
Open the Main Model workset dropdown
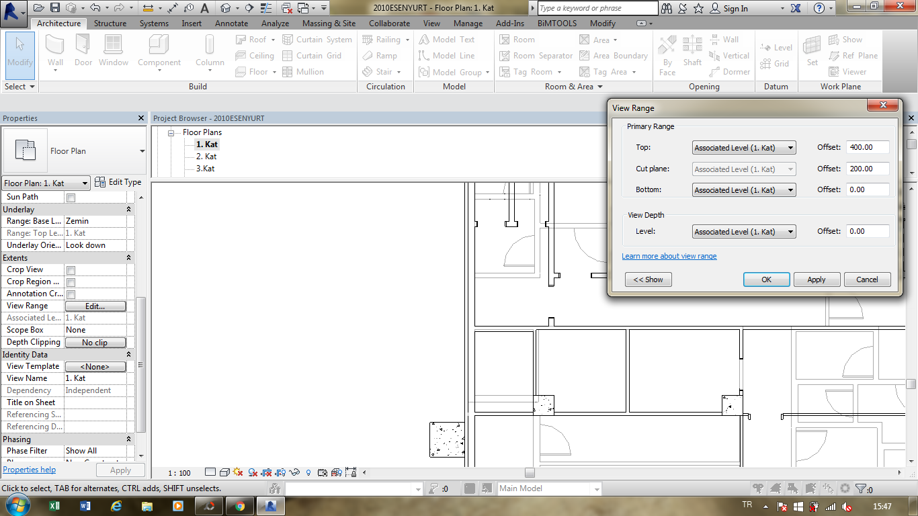point(549,489)
